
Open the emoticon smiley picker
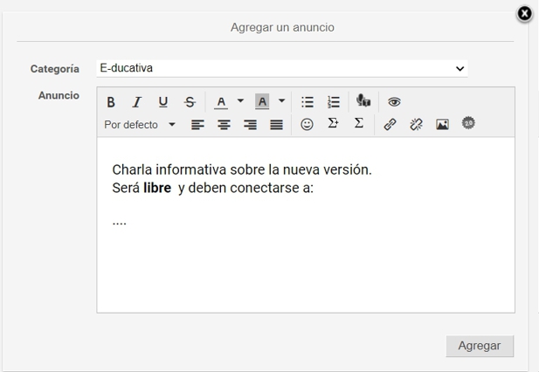click(307, 124)
